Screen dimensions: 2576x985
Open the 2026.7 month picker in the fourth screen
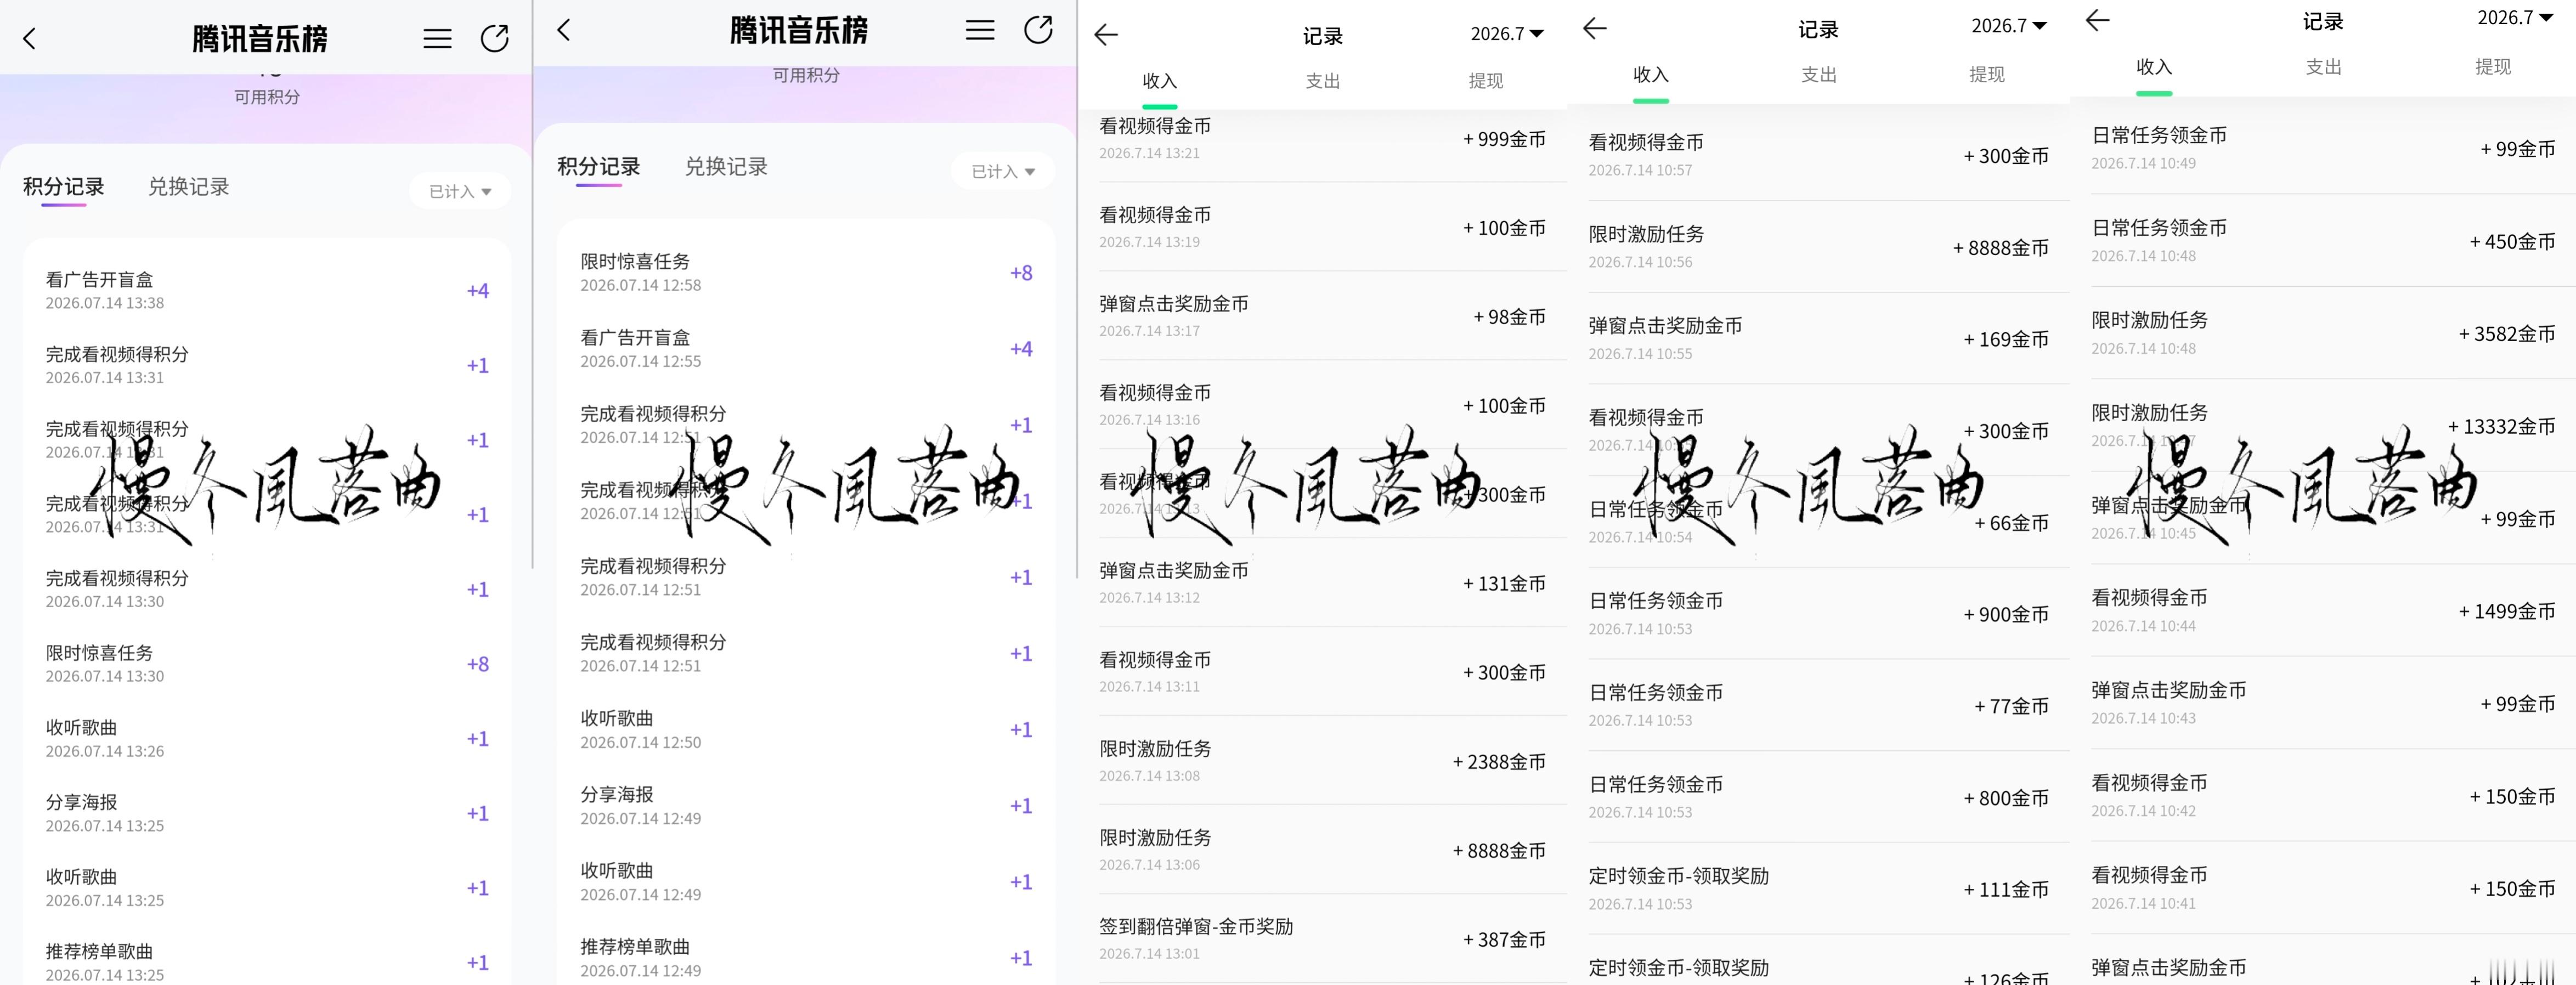tap(2009, 26)
